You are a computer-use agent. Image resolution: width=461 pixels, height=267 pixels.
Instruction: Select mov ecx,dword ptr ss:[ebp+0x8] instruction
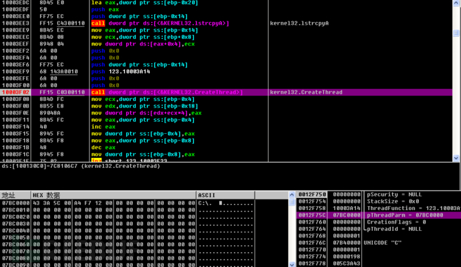coord(143,37)
